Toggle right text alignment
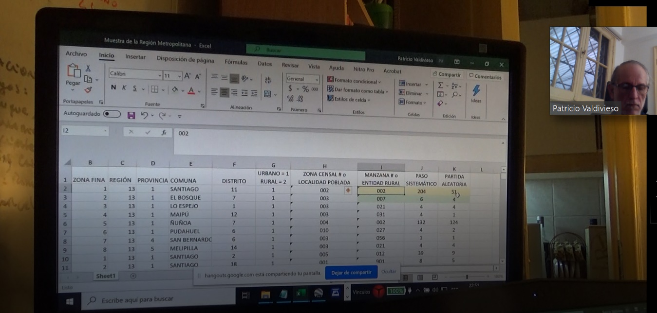 click(234, 92)
